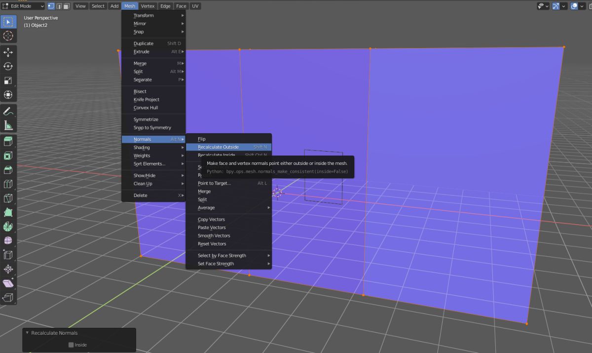Choose Knife Project
The height and width of the screenshot is (353, 592).
[x=153, y=99]
